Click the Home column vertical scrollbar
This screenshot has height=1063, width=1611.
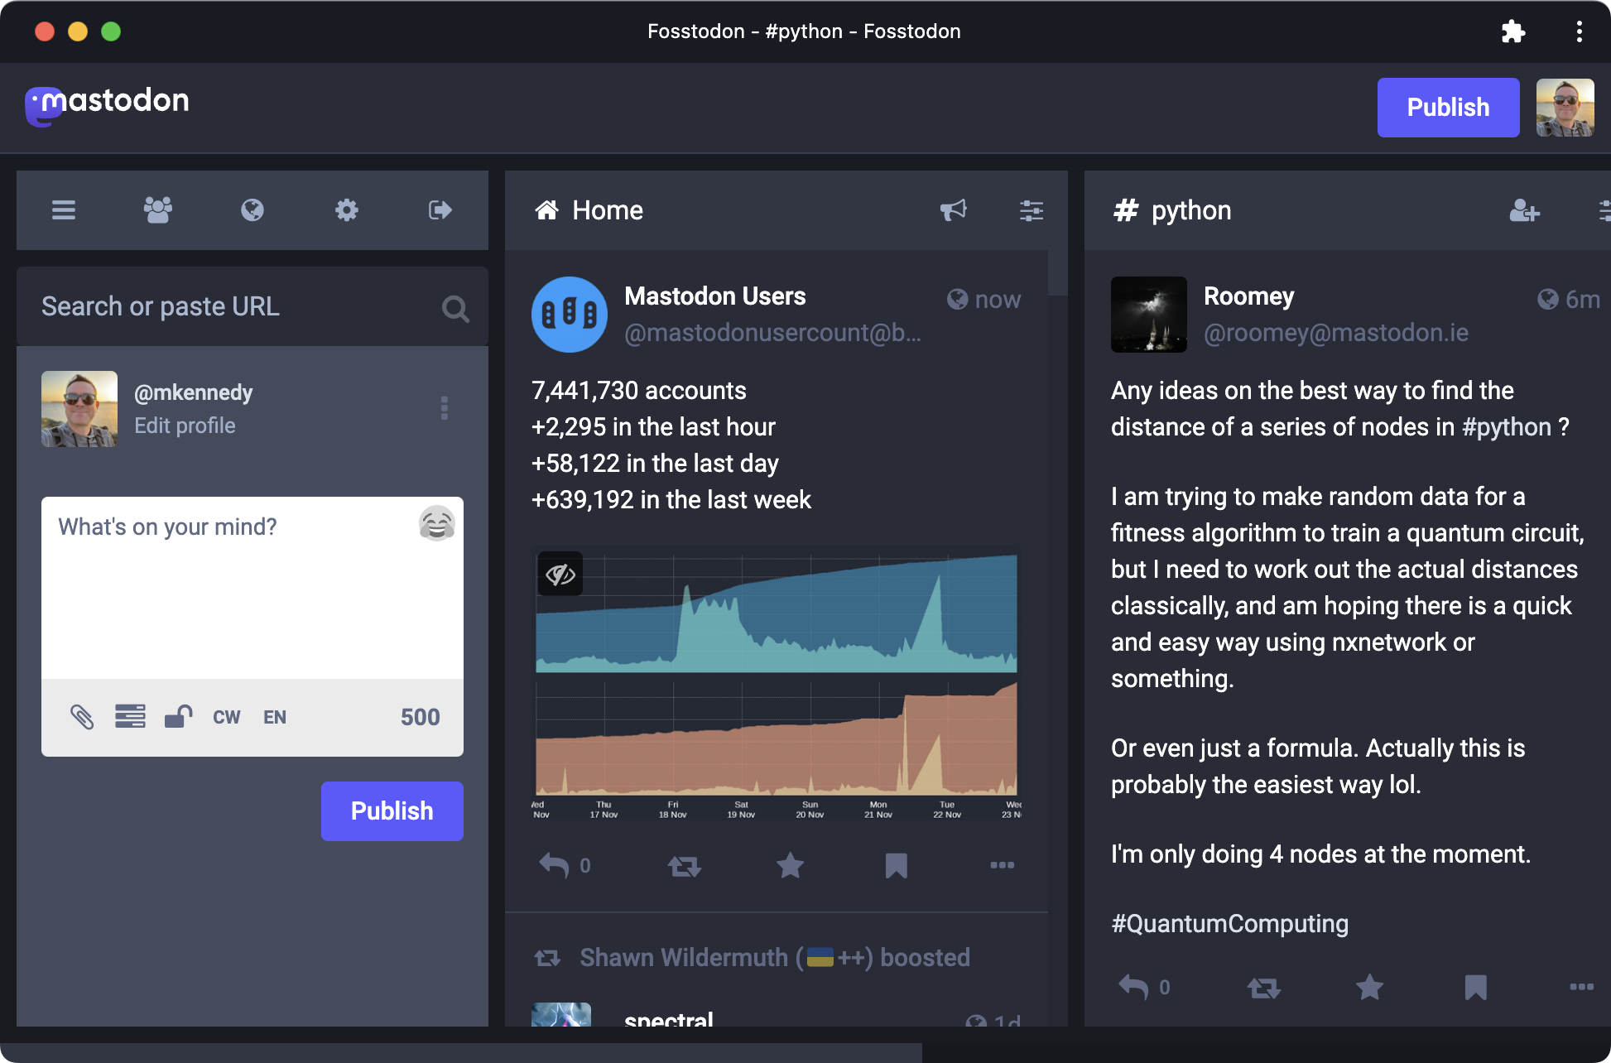(x=1058, y=273)
